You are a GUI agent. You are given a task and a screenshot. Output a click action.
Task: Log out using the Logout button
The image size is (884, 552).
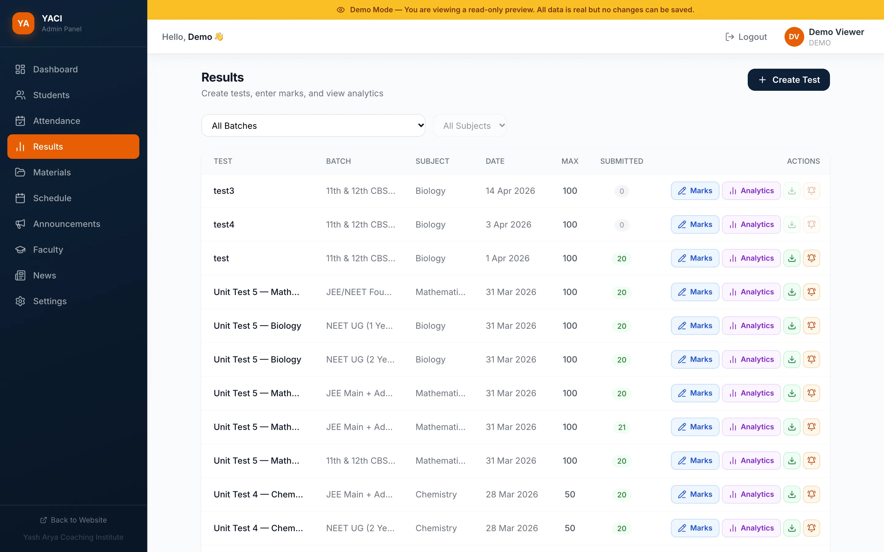[x=746, y=37]
